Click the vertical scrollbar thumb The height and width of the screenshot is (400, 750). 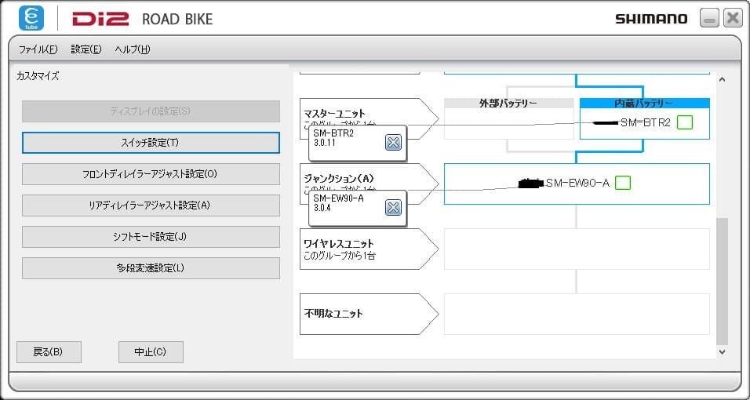coord(723,282)
